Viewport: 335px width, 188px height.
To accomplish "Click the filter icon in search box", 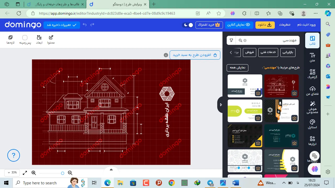I will coord(231,40).
